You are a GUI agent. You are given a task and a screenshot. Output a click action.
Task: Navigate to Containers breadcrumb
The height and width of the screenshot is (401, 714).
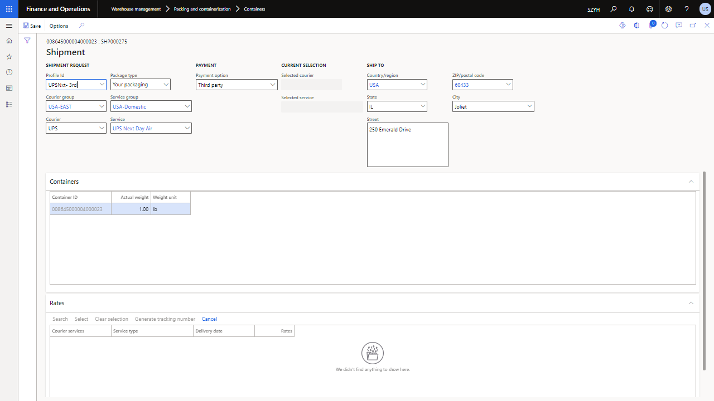pos(254,9)
